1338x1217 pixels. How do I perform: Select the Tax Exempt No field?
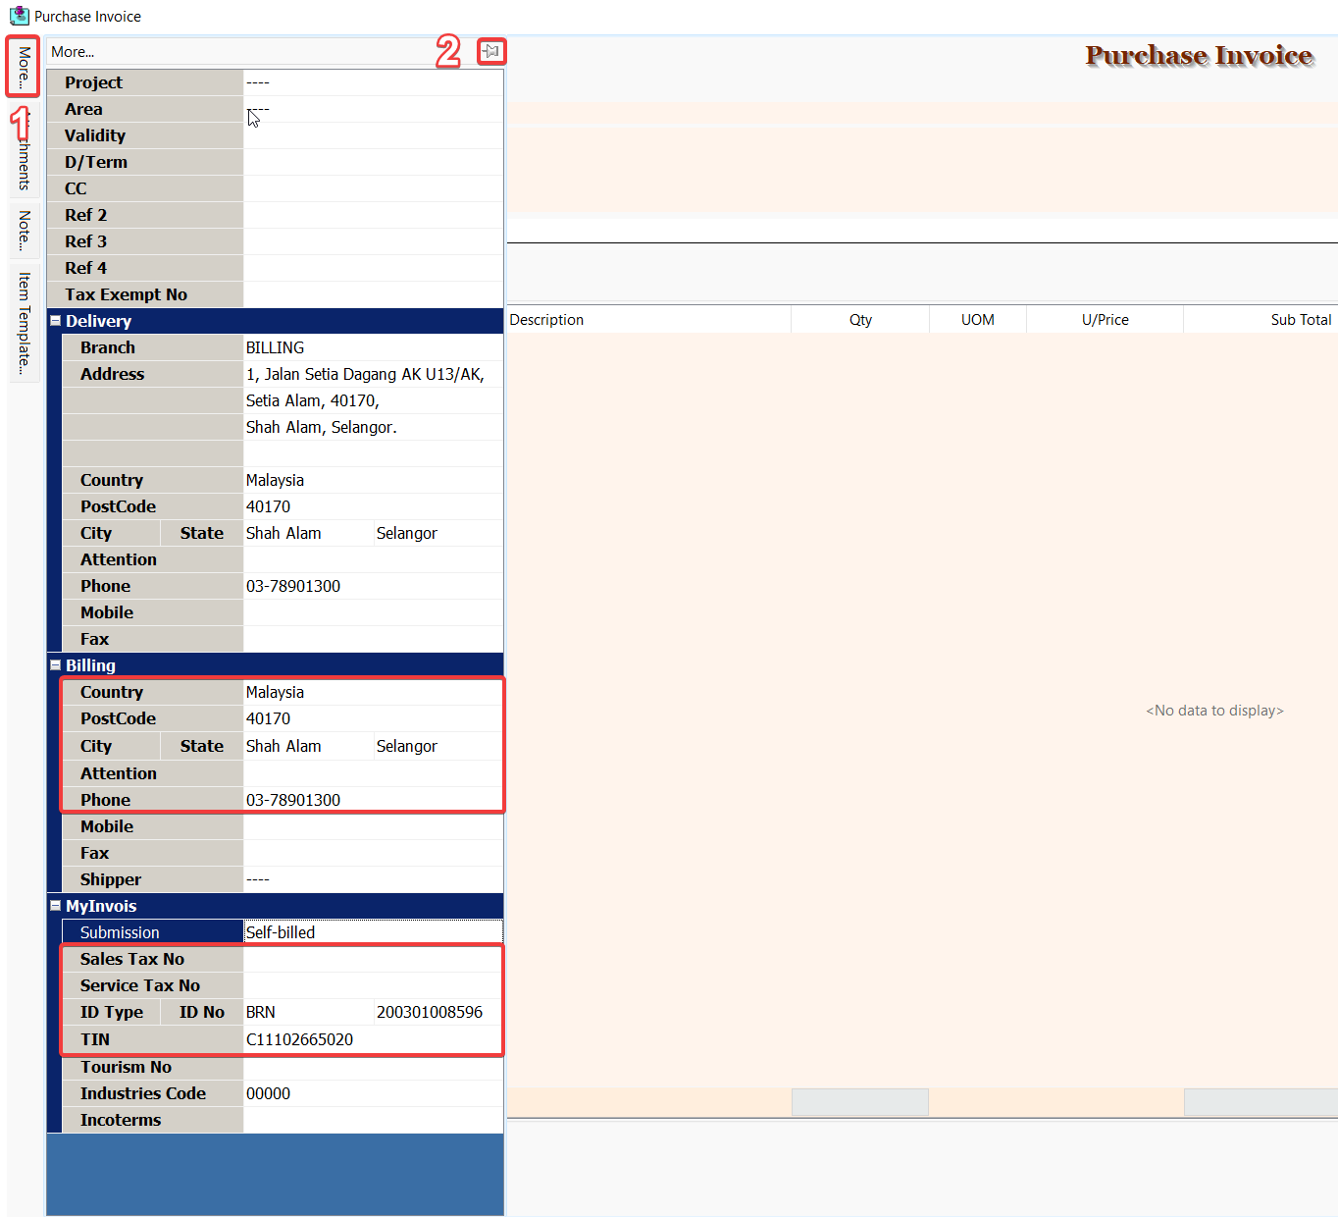pos(373,294)
